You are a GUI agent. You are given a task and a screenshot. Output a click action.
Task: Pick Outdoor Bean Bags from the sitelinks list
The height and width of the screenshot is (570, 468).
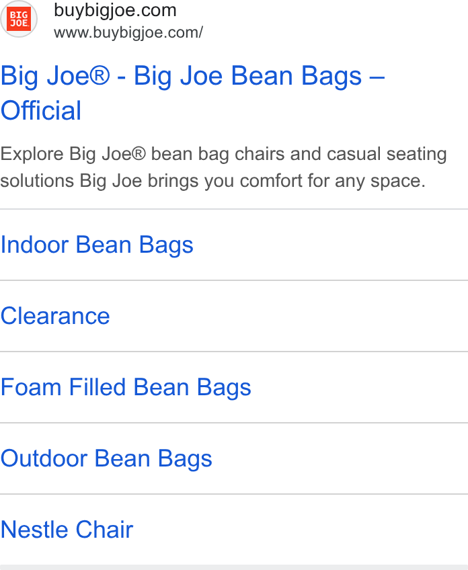point(234,458)
